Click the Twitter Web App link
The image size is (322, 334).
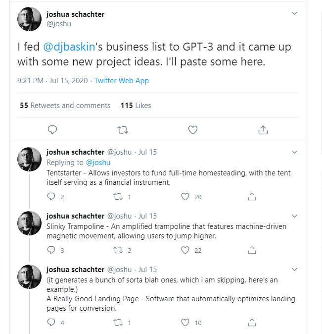point(122,80)
